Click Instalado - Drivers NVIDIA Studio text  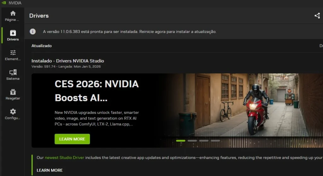(68, 61)
